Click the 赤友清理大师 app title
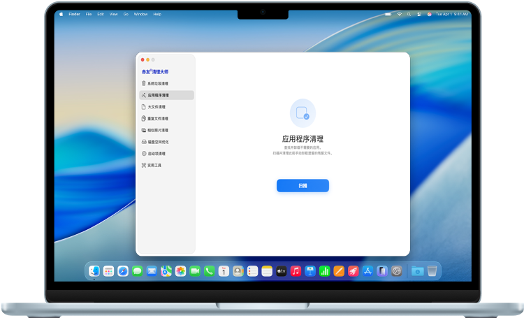The height and width of the screenshot is (318, 524). (155, 71)
